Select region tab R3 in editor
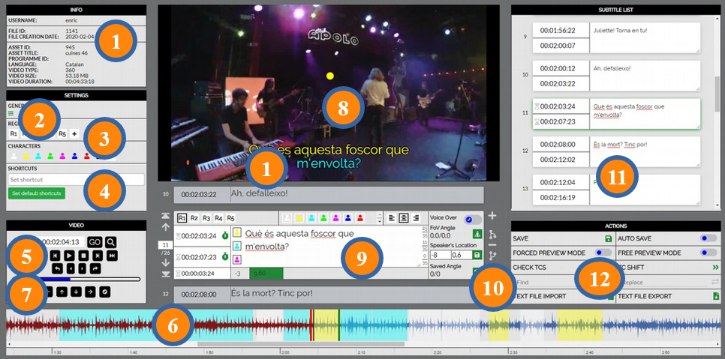 pyautogui.click(x=206, y=218)
